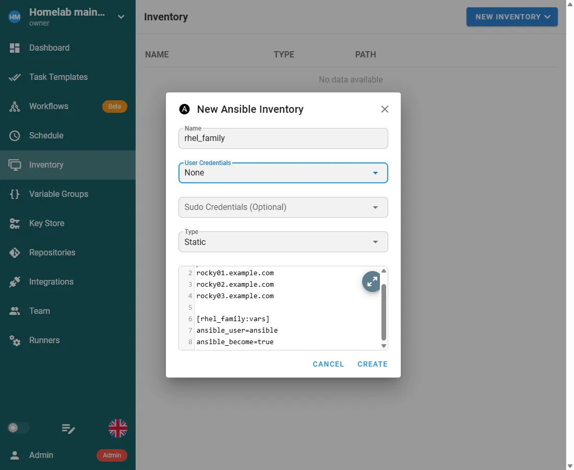Click the Inventory monitor icon
The width and height of the screenshot is (574, 470).
point(15,165)
